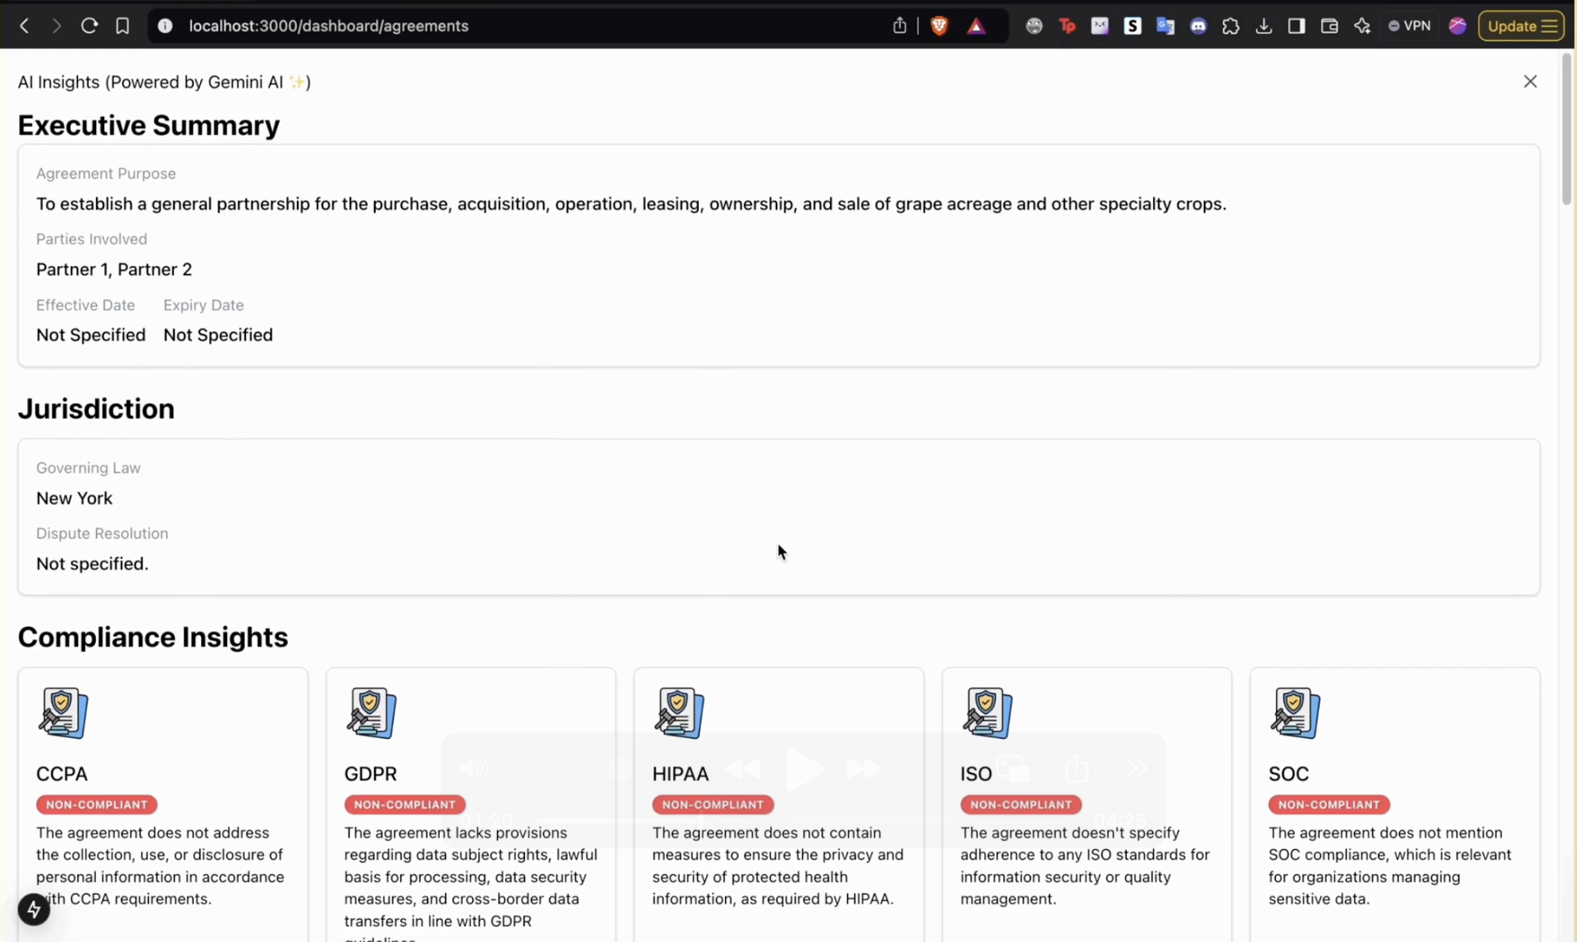
Task: Bookmark this page with bookmark icon
Action: coord(122,26)
